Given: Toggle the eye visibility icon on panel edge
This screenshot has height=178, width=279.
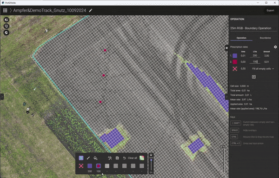Looking at the screenshot, I should point(227,48).
